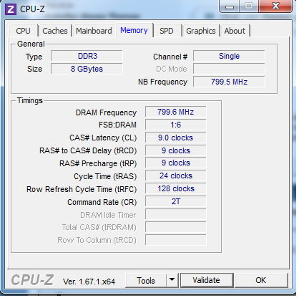Click the tRAS 24 clocks value

tap(176, 176)
